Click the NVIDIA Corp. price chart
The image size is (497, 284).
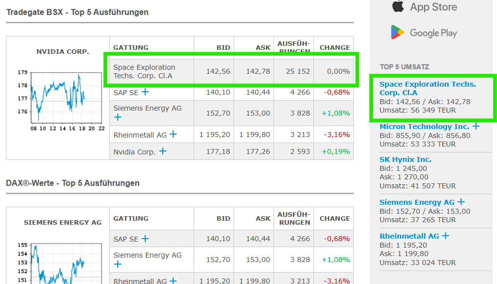pos(66,98)
